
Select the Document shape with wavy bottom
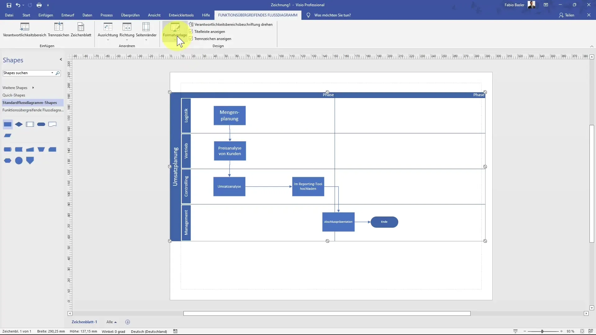pyautogui.click(x=52, y=124)
